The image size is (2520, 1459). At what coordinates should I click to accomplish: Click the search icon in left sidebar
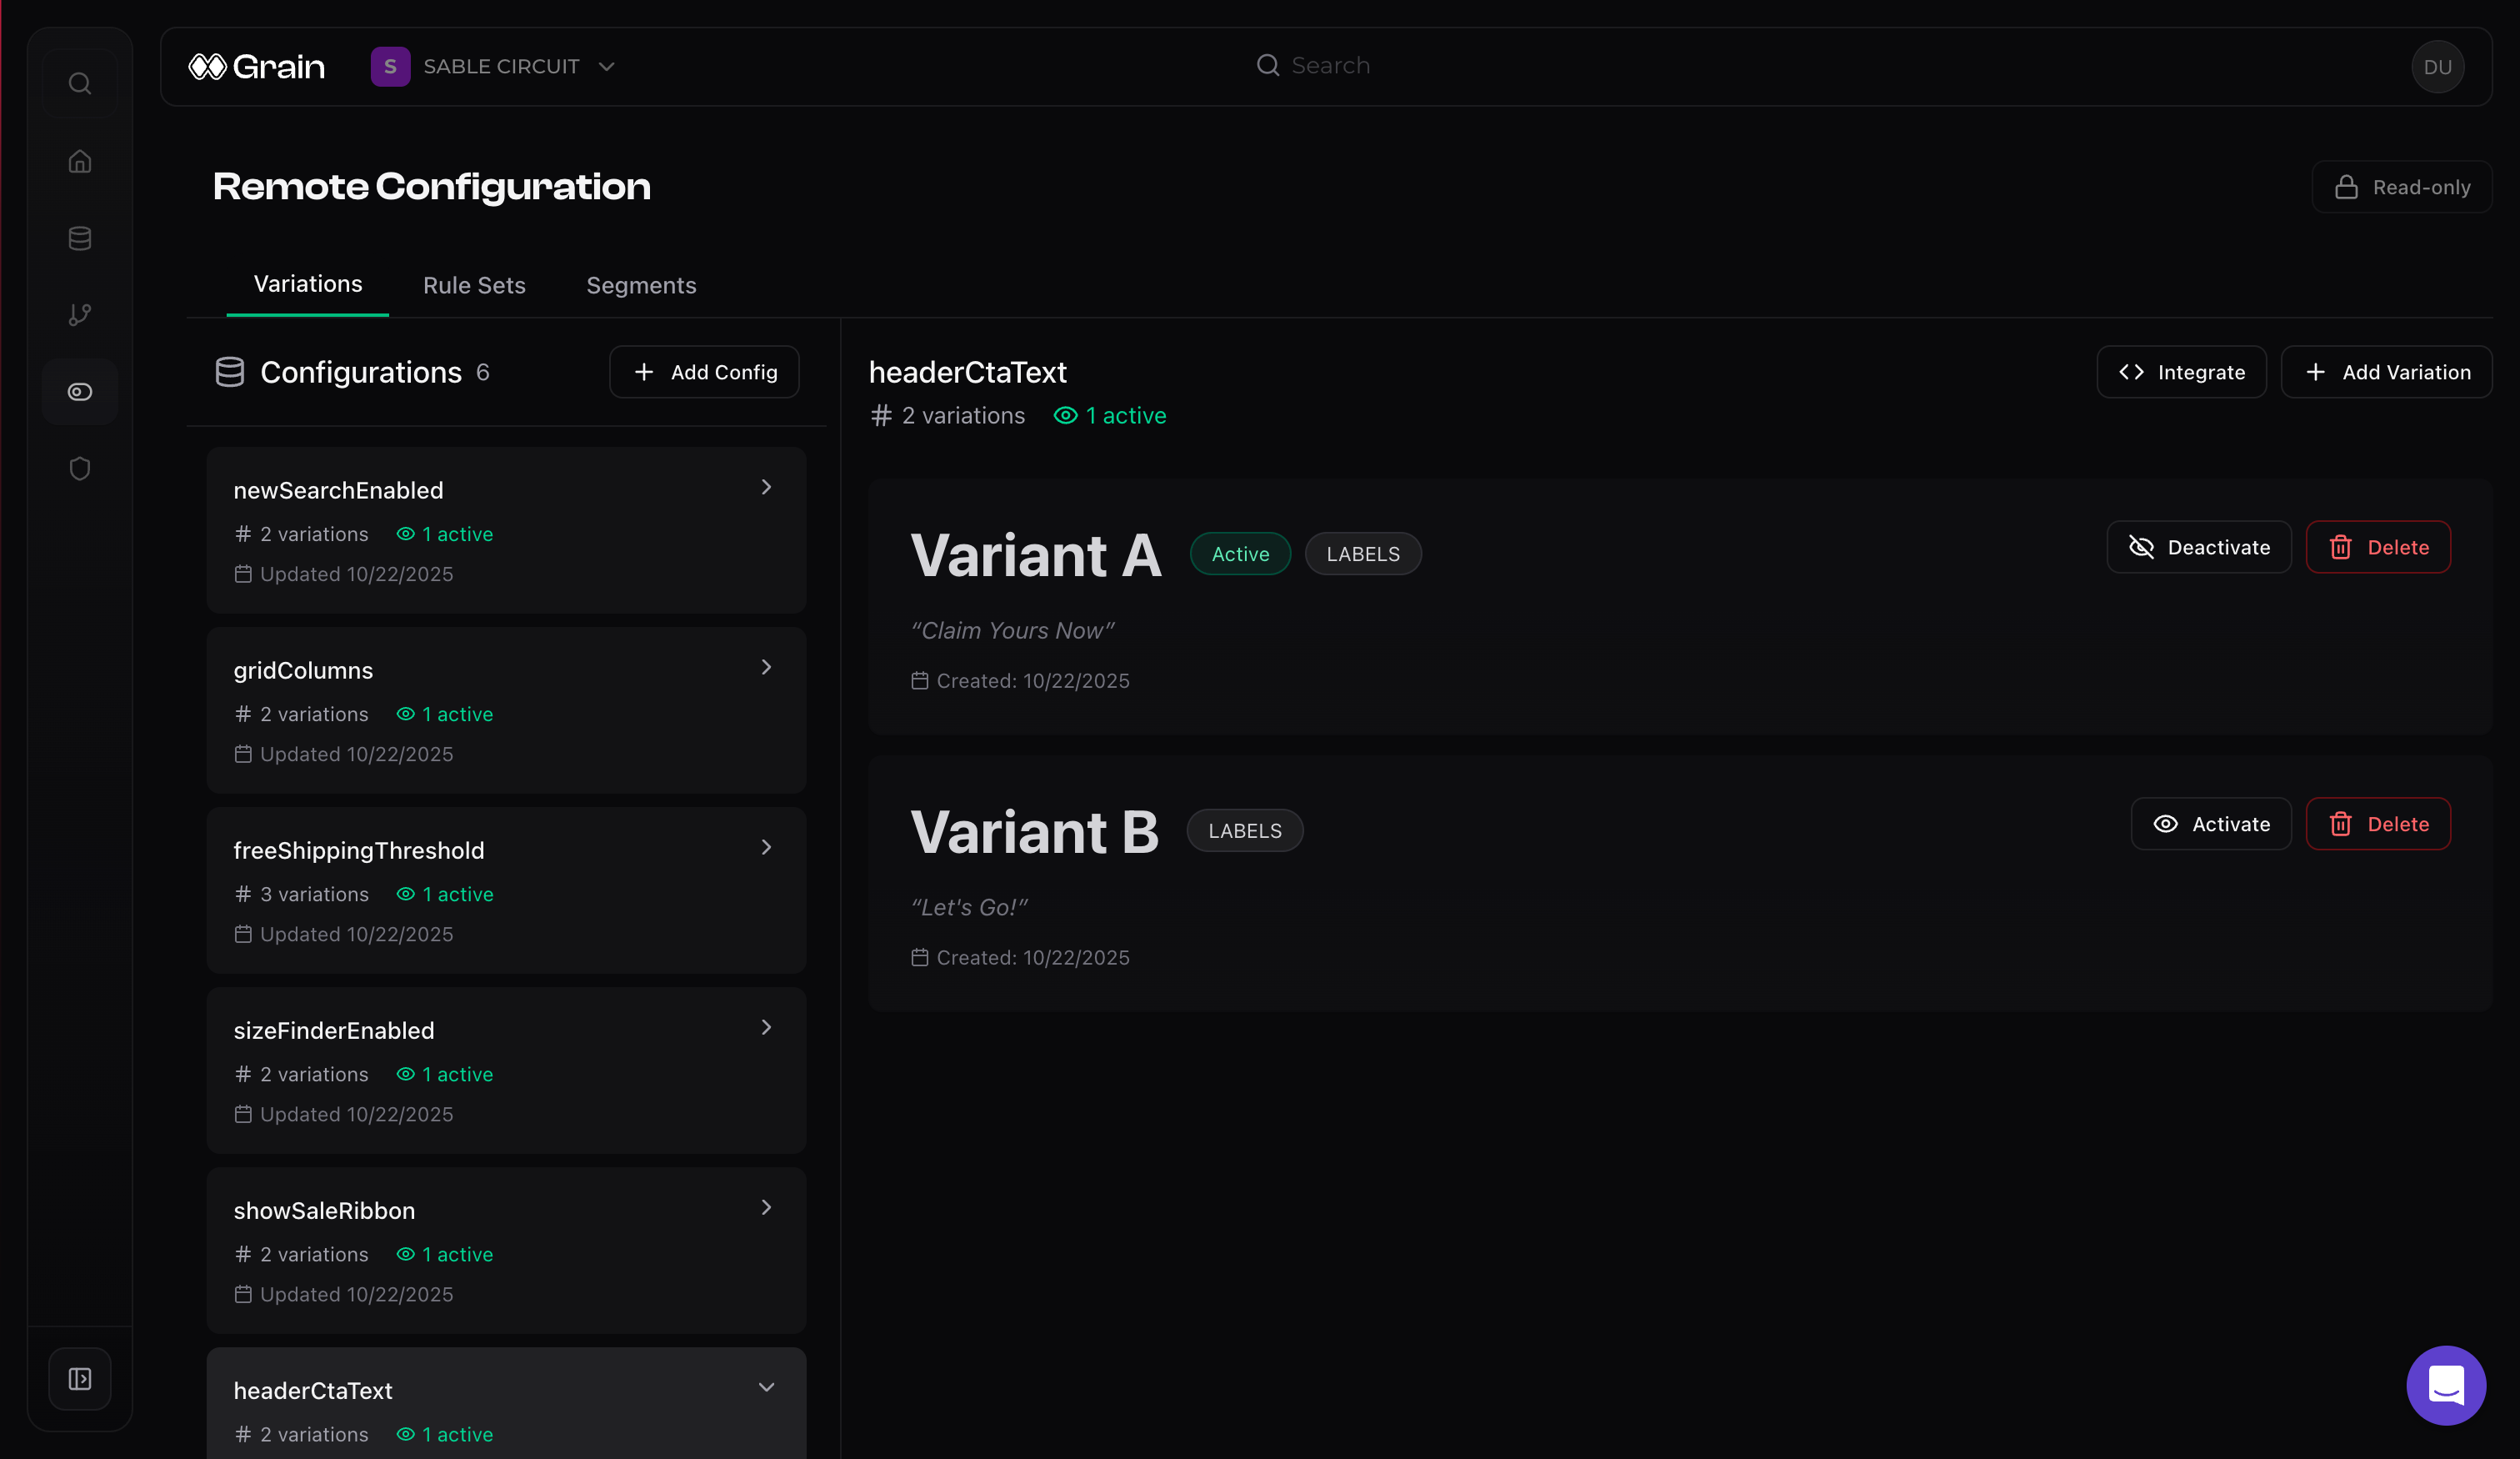click(x=80, y=84)
